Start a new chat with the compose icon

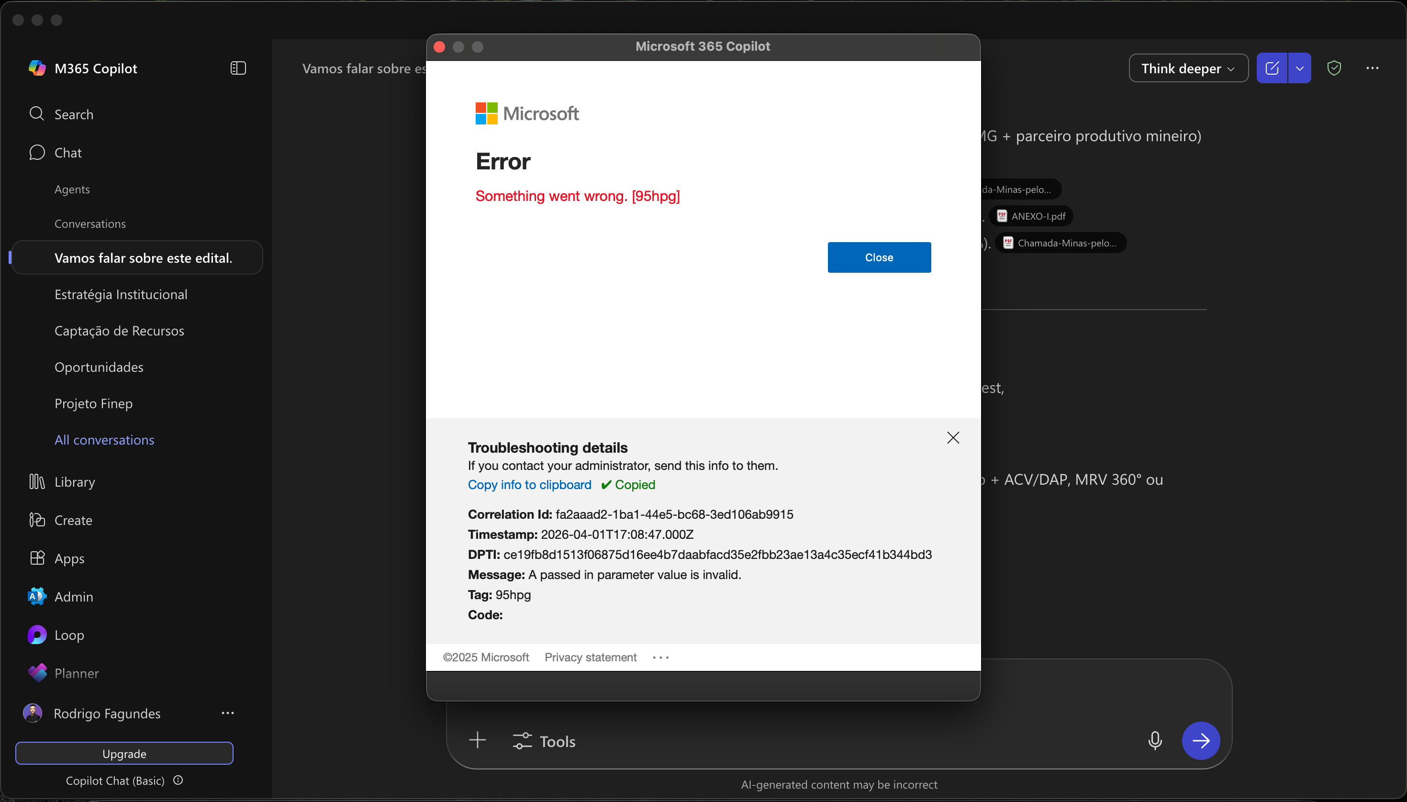coord(1272,68)
